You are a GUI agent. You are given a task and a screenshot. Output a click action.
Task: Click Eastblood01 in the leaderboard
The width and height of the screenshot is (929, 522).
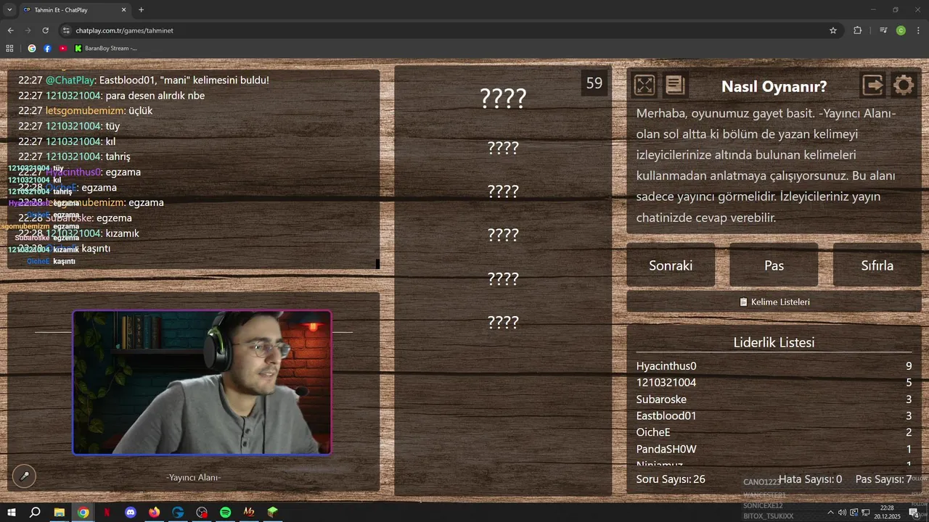click(x=666, y=416)
